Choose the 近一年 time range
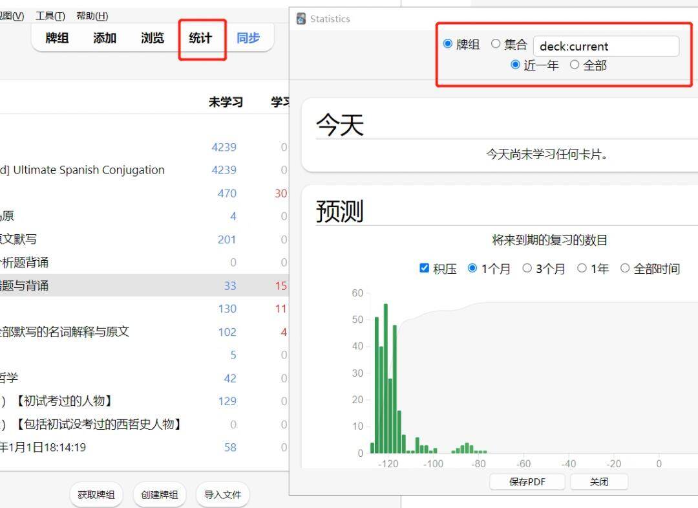 [x=516, y=65]
